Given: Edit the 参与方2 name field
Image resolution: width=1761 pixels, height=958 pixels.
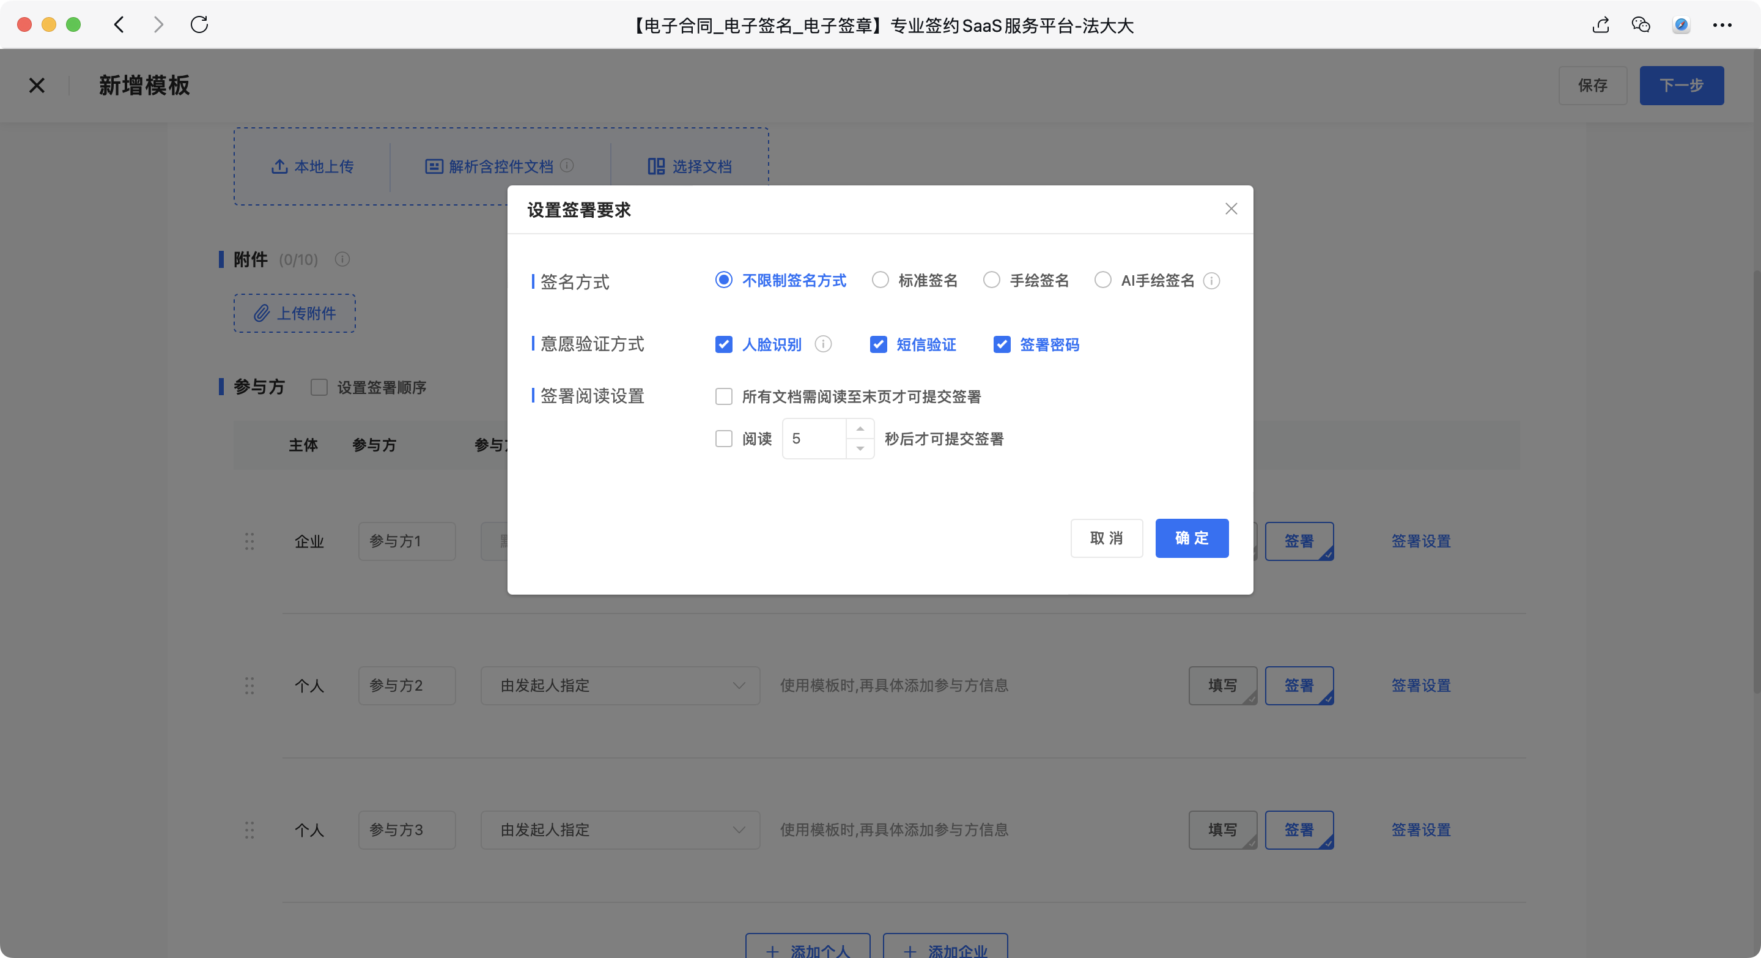Looking at the screenshot, I should point(407,686).
